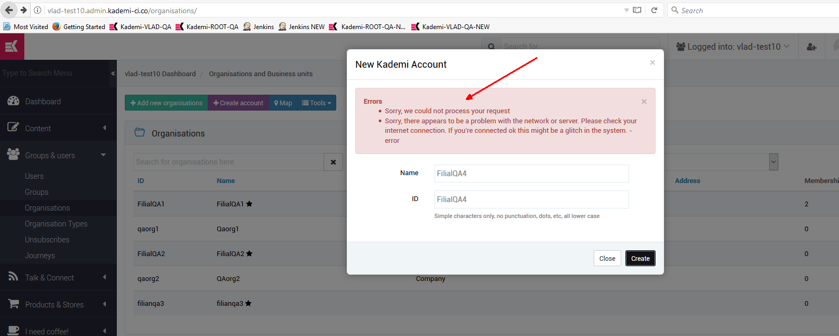Click the star icon next to FilialQA1
Image resolution: width=839 pixels, height=336 pixels.
(x=249, y=204)
